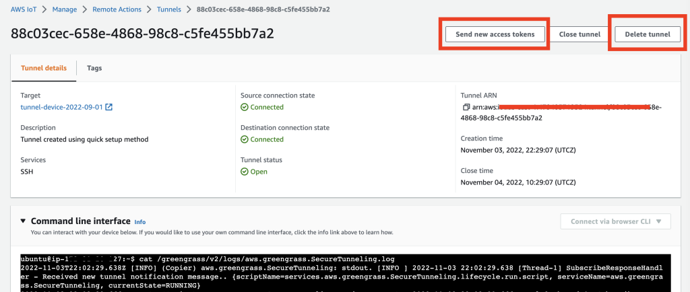Select the description text 'Tunnel created using quick setup method'
This screenshot has width=690, height=292.
click(x=84, y=140)
